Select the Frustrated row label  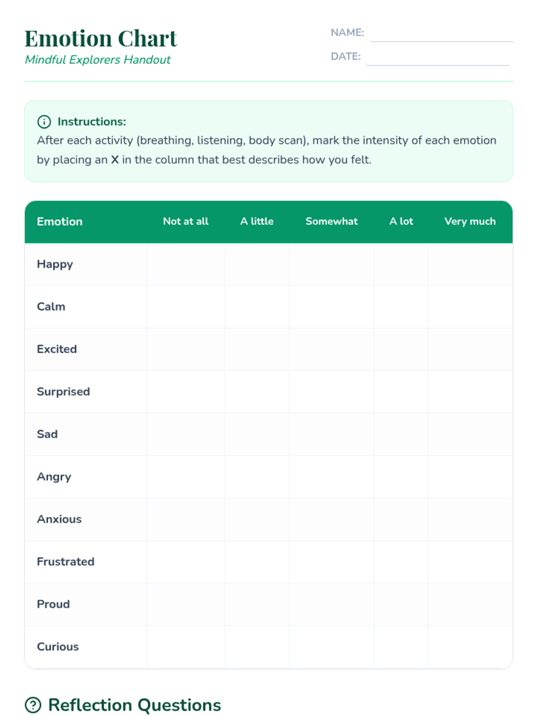[65, 562]
